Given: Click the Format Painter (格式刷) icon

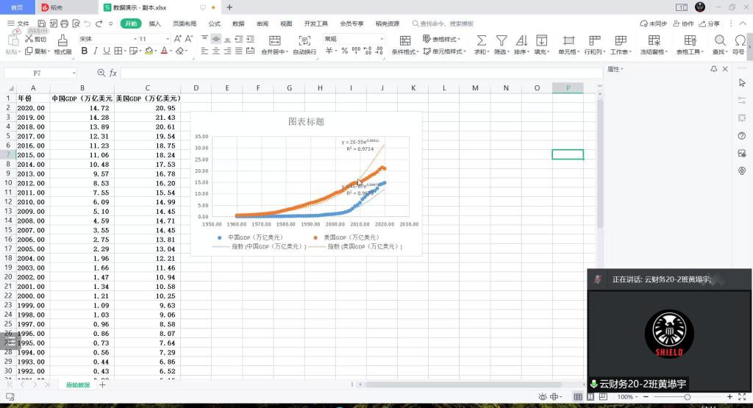Looking at the screenshot, I should [63, 40].
